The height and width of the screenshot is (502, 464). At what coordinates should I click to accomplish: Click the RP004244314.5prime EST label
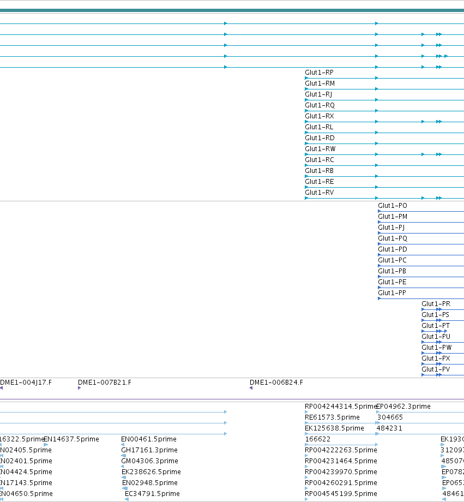[340, 407]
